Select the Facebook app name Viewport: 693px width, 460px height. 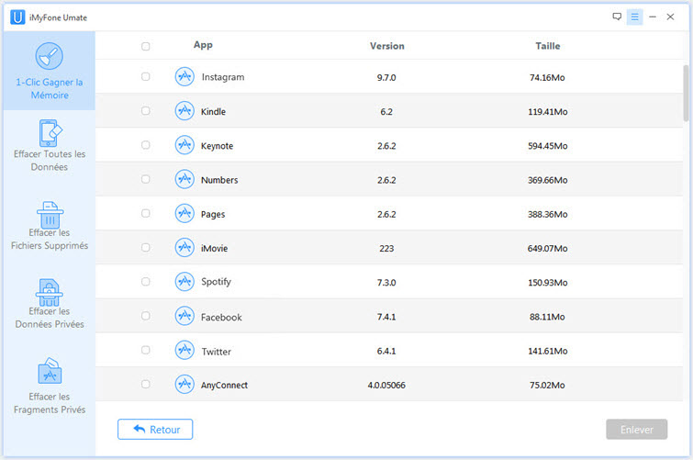(x=221, y=317)
